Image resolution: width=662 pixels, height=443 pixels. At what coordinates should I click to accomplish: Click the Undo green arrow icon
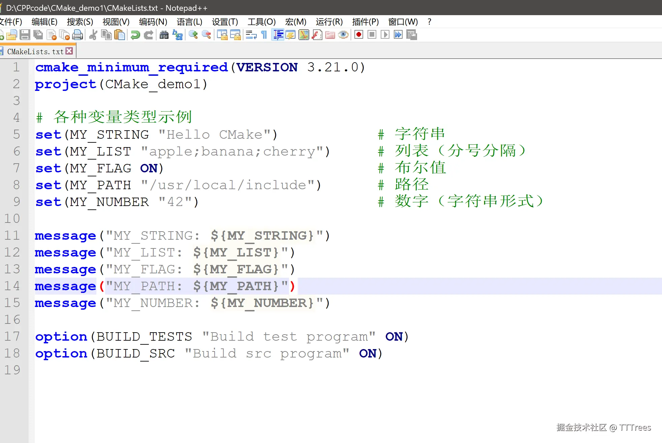pyautogui.click(x=135, y=35)
